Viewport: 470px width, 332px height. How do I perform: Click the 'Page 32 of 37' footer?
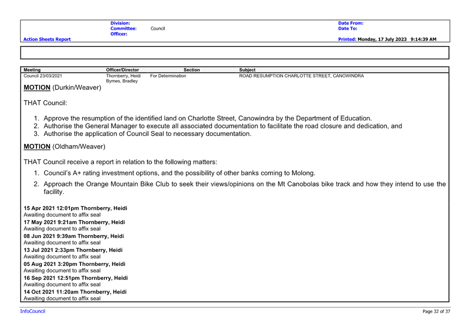[x=436, y=311]
